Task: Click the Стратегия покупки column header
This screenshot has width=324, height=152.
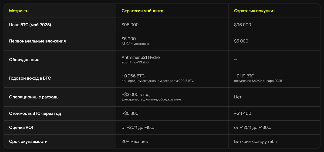Action: tap(254, 11)
